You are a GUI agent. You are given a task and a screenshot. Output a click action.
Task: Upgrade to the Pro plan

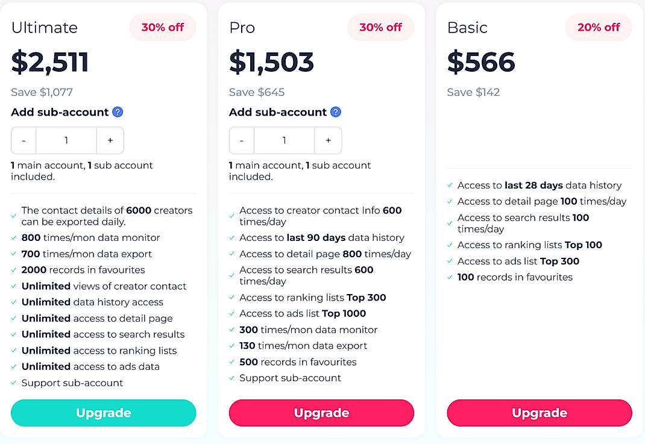click(x=321, y=413)
